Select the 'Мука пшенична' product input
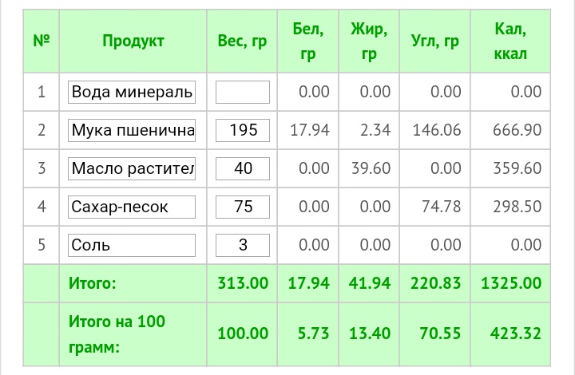Screen dimensions: 575x375 (x=132, y=130)
